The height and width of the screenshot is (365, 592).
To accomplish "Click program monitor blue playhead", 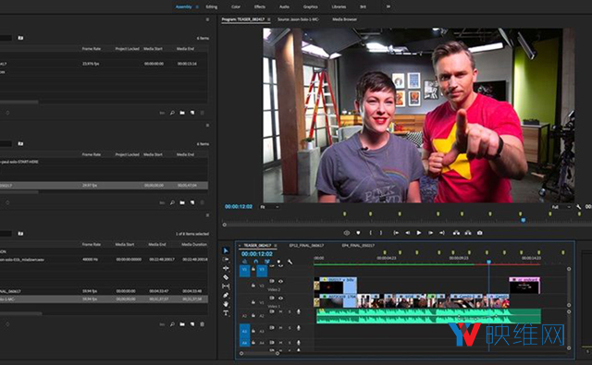I will 524,220.
